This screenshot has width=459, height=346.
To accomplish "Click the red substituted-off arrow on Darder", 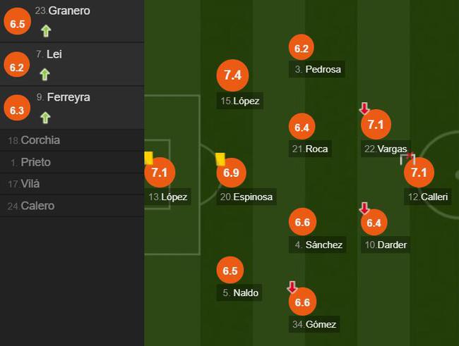I will (364, 209).
